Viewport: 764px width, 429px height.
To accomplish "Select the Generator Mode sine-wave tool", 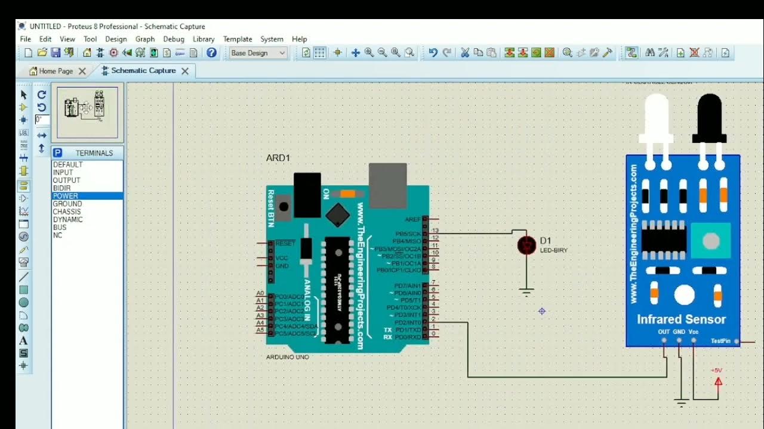I will pyautogui.click(x=24, y=237).
